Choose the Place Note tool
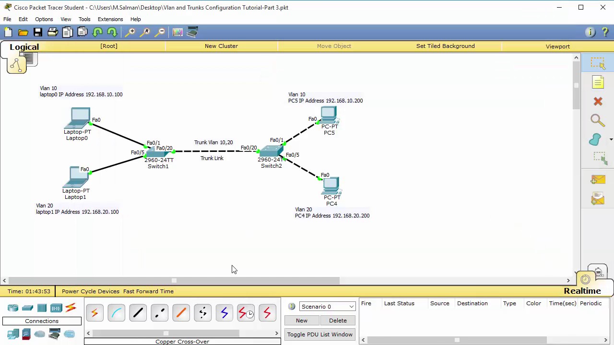 [x=598, y=82]
